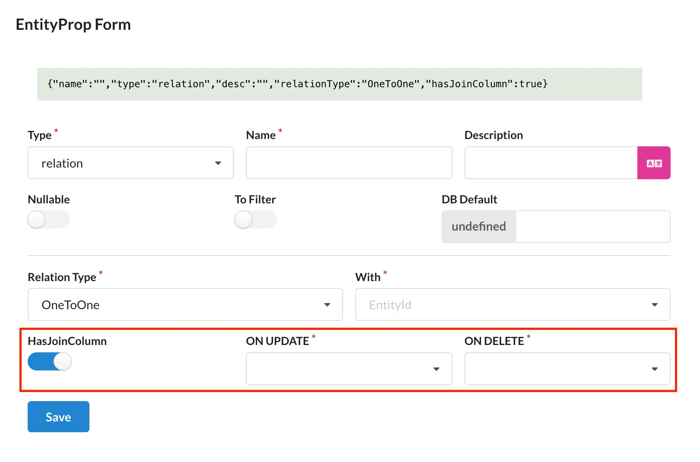
Task: Click the To Filter label text
Action: click(255, 199)
